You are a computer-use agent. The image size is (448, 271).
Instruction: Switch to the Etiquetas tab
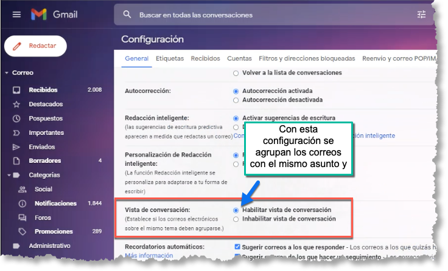[170, 58]
